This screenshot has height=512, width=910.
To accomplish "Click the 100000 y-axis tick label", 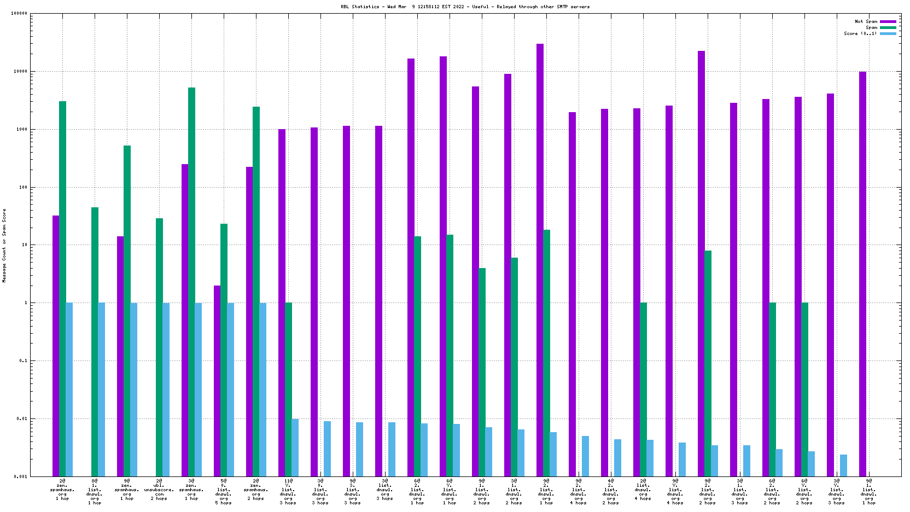I will click(19, 14).
